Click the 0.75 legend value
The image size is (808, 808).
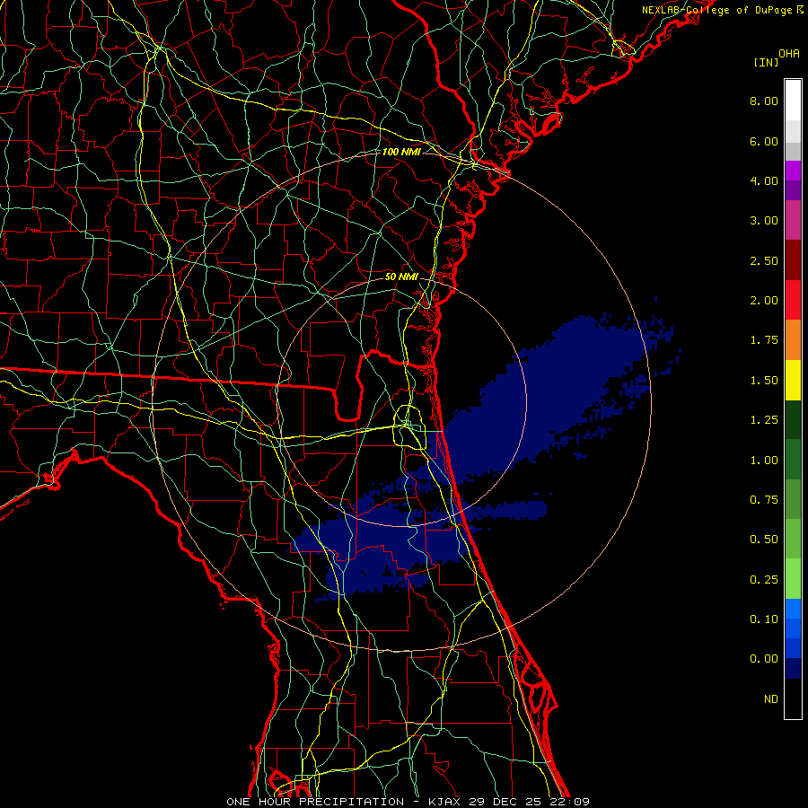click(x=764, y=500)
